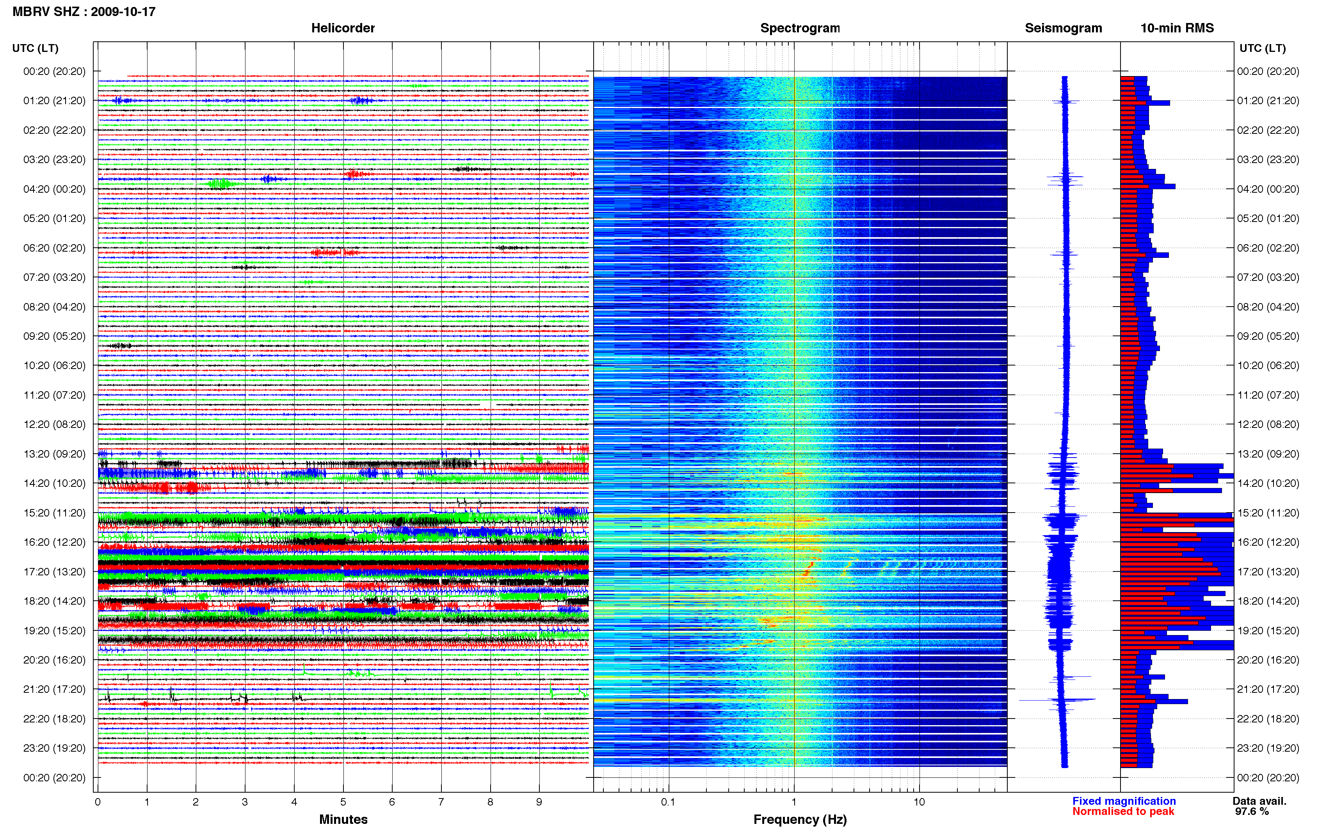The width and height of the screenshot is (1334, 834).
Task: Click the Frequency axis tick label 0.1
Action: [668, 802]
